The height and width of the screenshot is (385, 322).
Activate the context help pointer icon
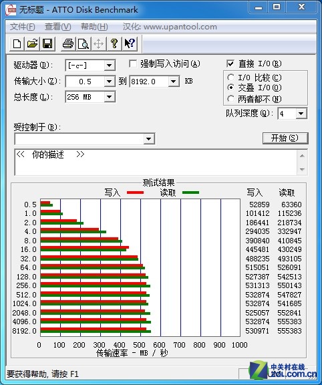click(130, 43)
